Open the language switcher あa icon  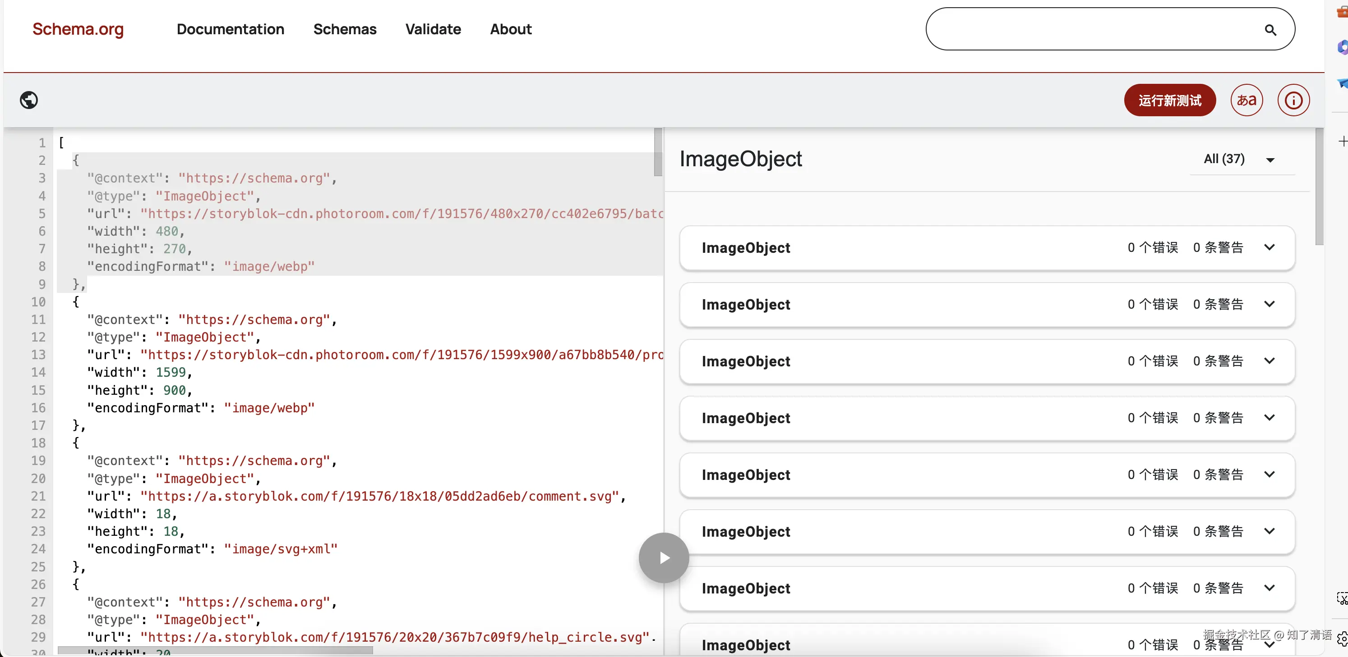pos(1246,100)
